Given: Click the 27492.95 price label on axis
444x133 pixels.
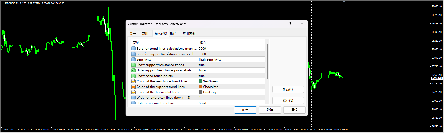Looking at the screenshot, I should pos(437,78).
